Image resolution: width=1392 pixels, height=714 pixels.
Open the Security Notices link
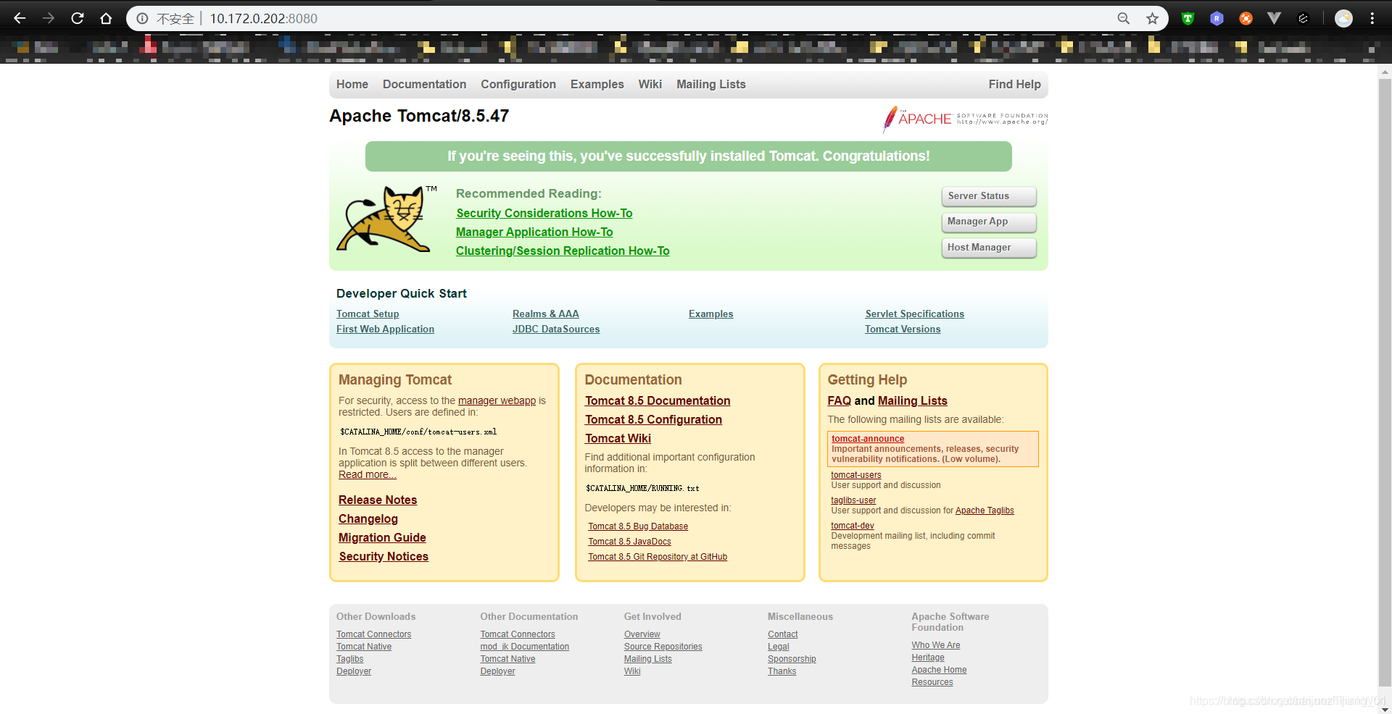click(x=384, y=556)
